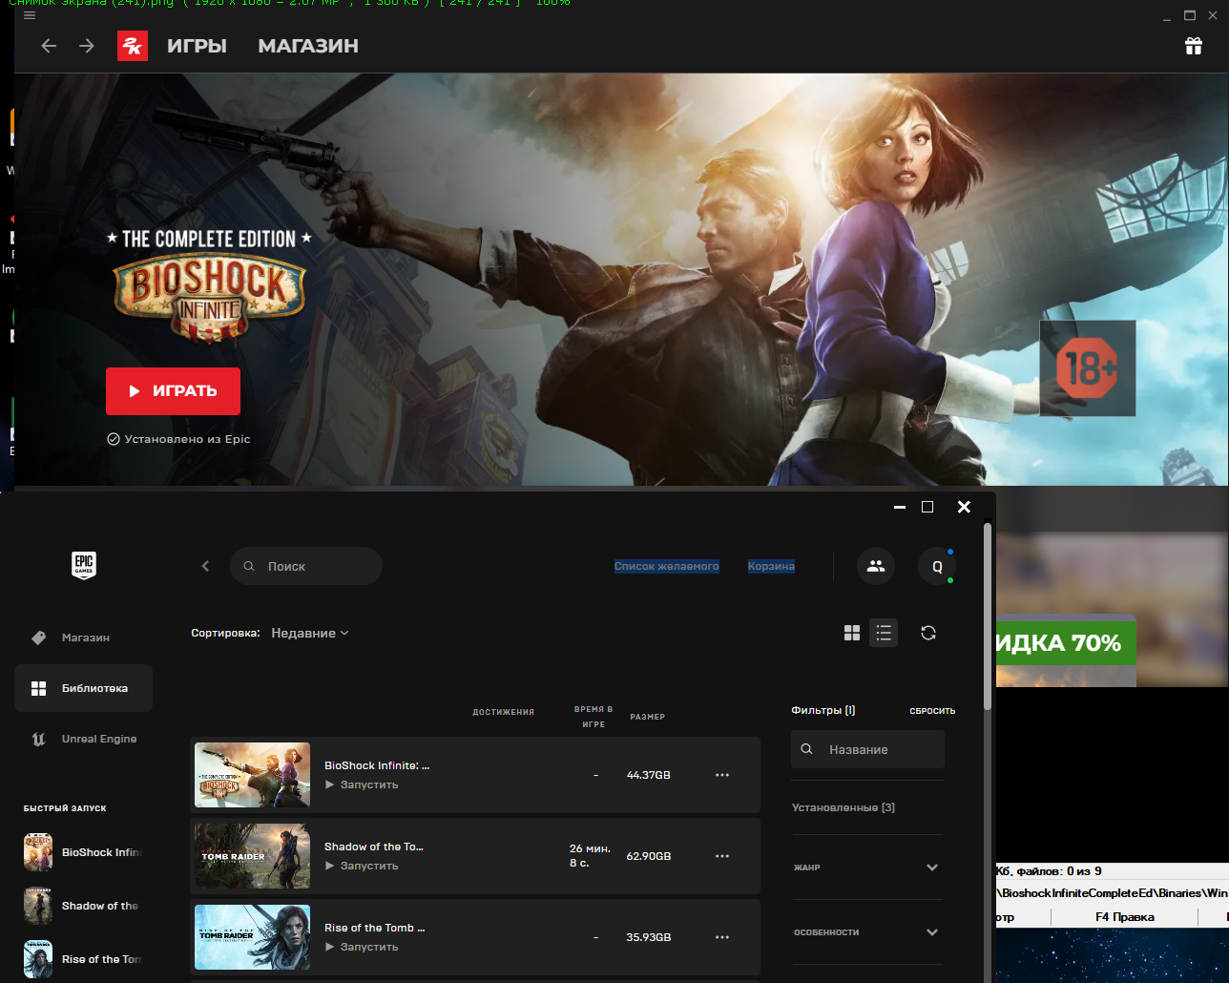Refresh the Epic library
This screenshot has width=1229, height=983.
(x=928, y=633)
